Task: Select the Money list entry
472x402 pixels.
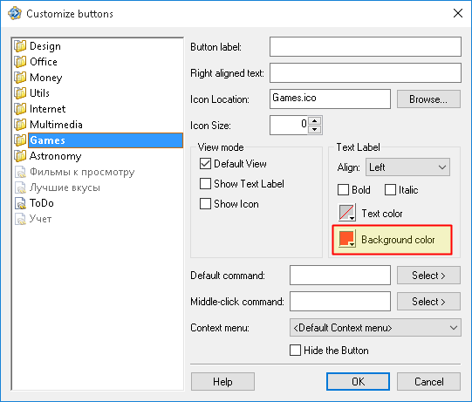Action: point(45,78)
